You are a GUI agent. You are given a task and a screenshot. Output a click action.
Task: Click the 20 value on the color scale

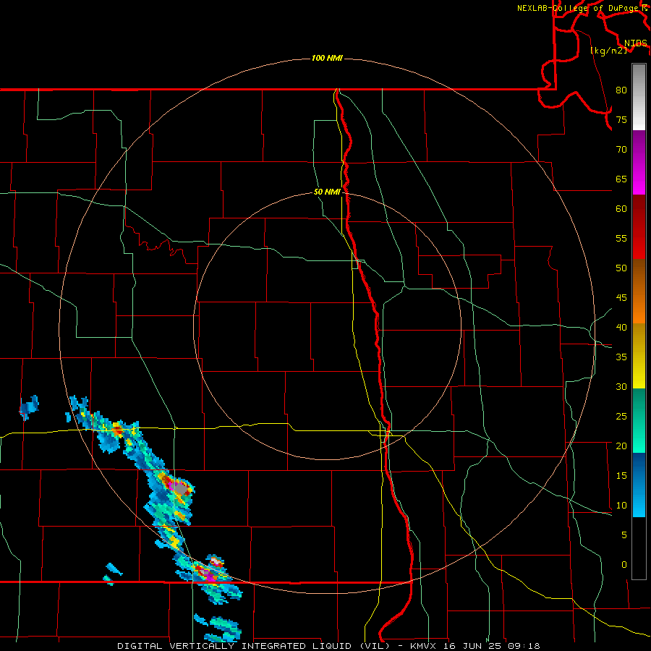tap(621, 446)
